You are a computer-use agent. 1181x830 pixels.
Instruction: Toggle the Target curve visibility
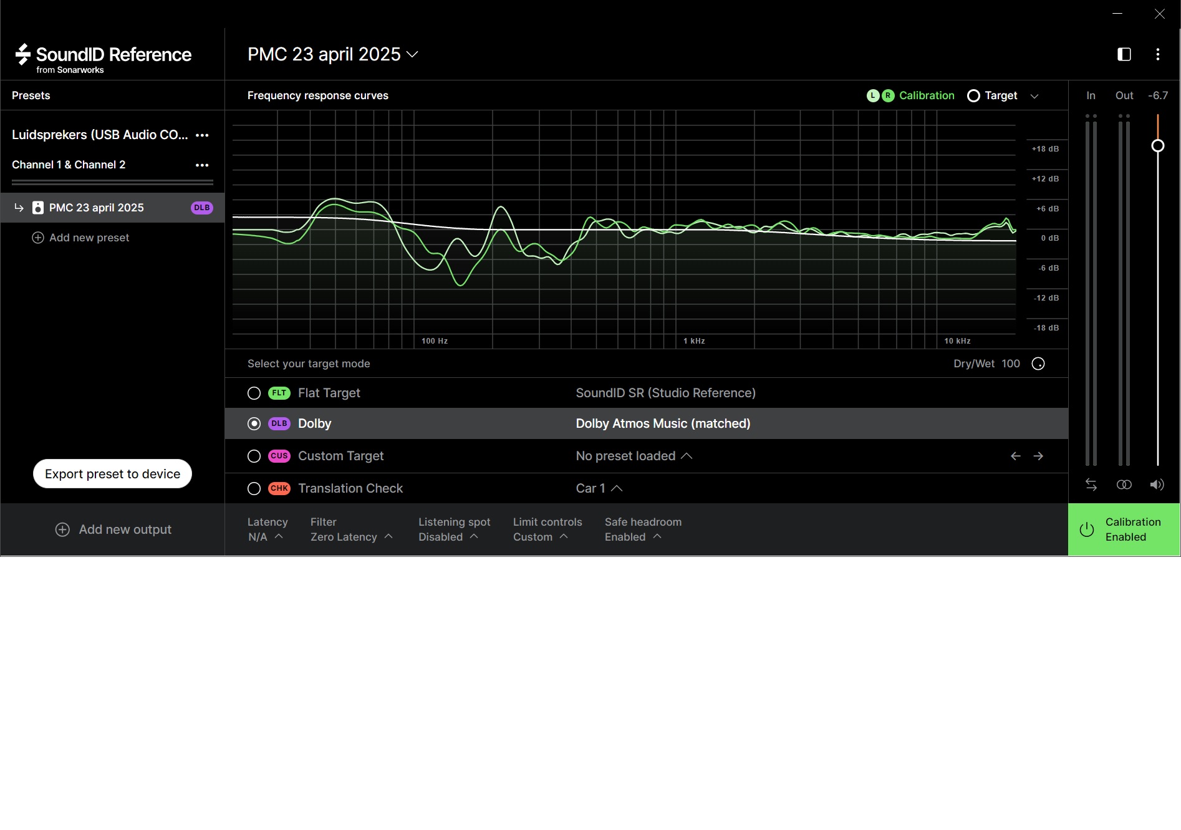pos(973,96)
